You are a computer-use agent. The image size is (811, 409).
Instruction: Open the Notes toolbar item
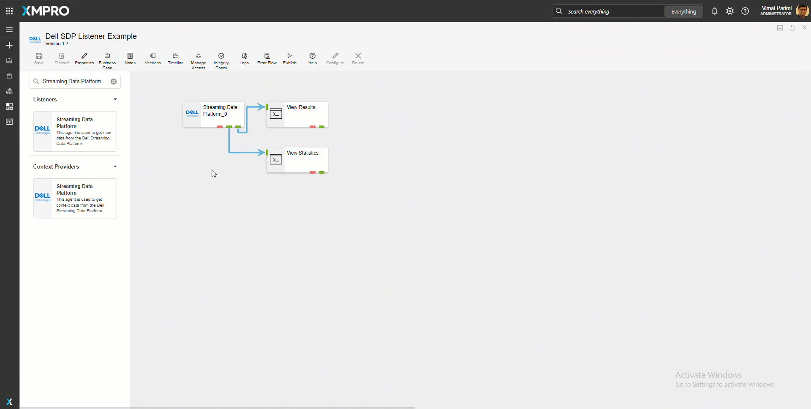pos(130,58)
